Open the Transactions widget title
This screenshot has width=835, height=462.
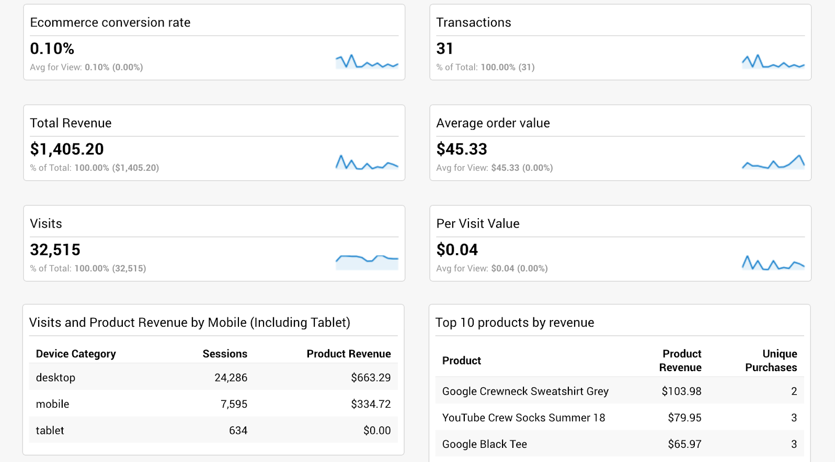point(474,22)
